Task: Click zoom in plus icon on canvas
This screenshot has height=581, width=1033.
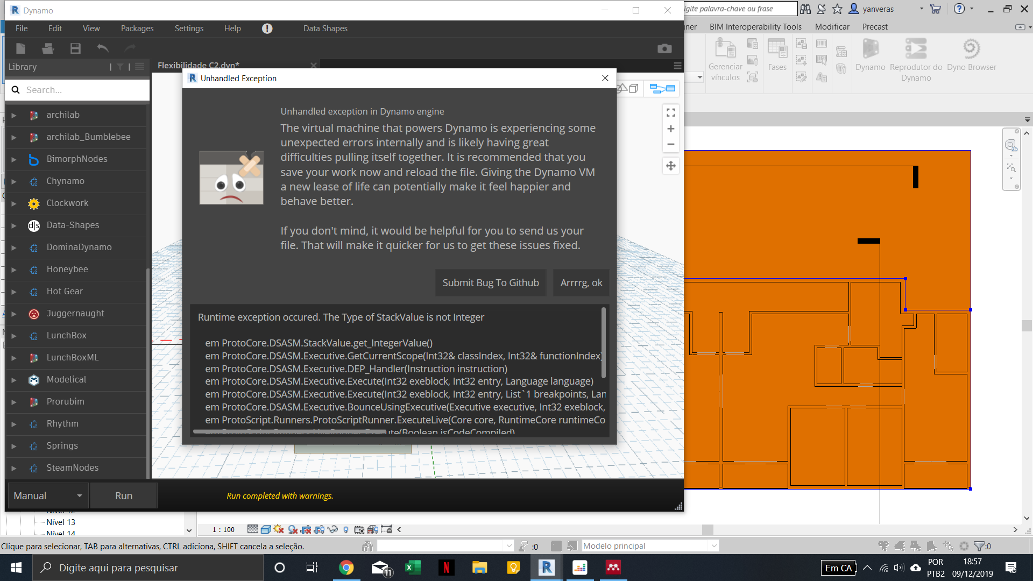Action: pyautogui.click(x=670, y=129)
